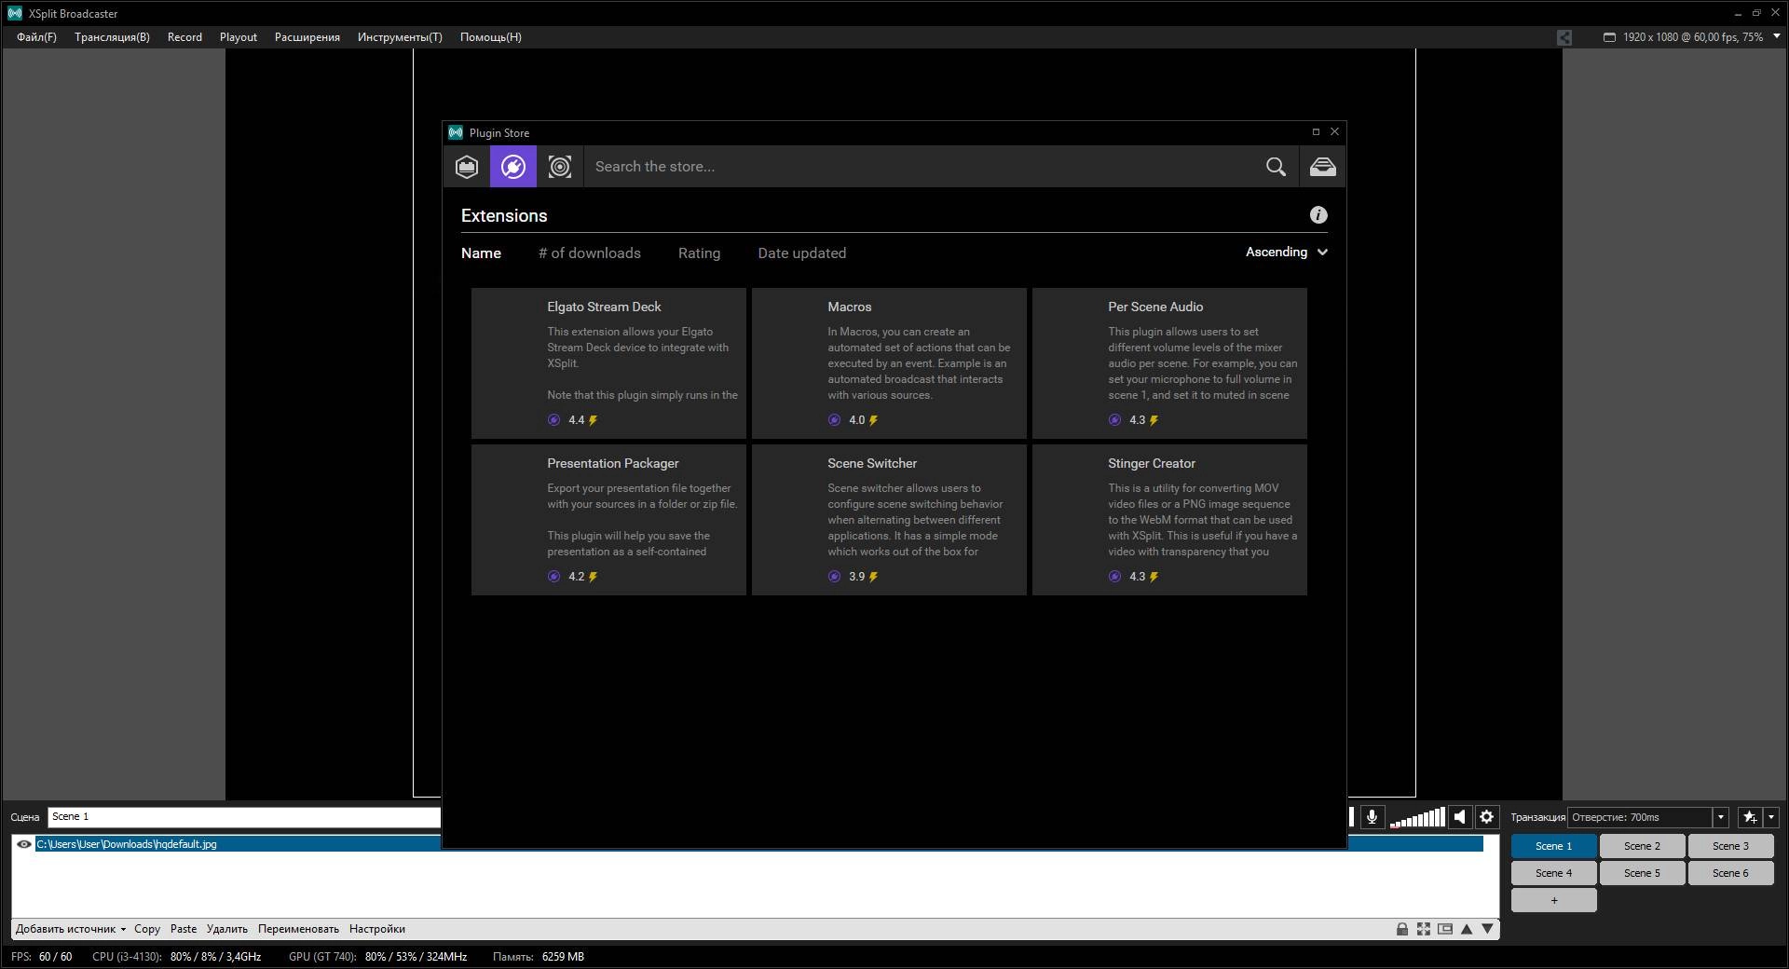The height and width of the screenshot is (969, 1789).
Task: Open Настройки for the source
Action: [377, 929]
